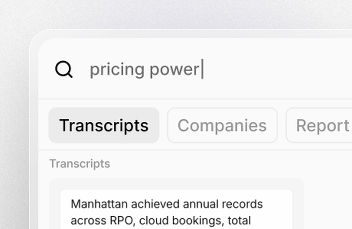The width and height of the screenshot is (352, 229).
Task: Open the Companies tab
Action: click(222, 125)
